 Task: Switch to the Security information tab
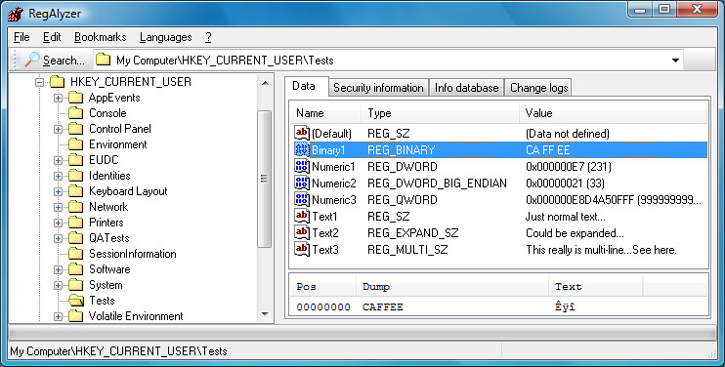[x=378, y=88]
